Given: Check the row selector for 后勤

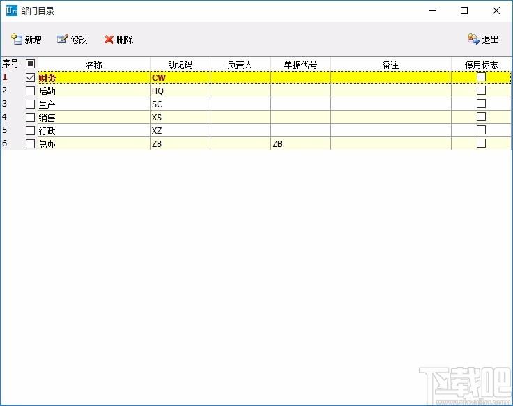Looking at the screenshot, I should click(30, 91).
